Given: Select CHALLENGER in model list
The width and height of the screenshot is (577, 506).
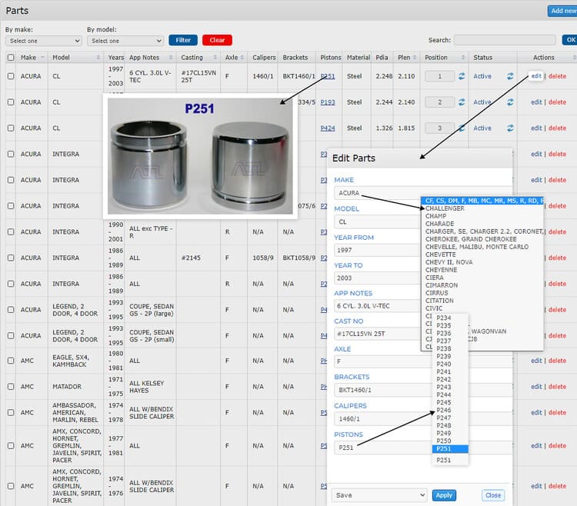Looking at the screenshot, I should [x=445, y=208].
